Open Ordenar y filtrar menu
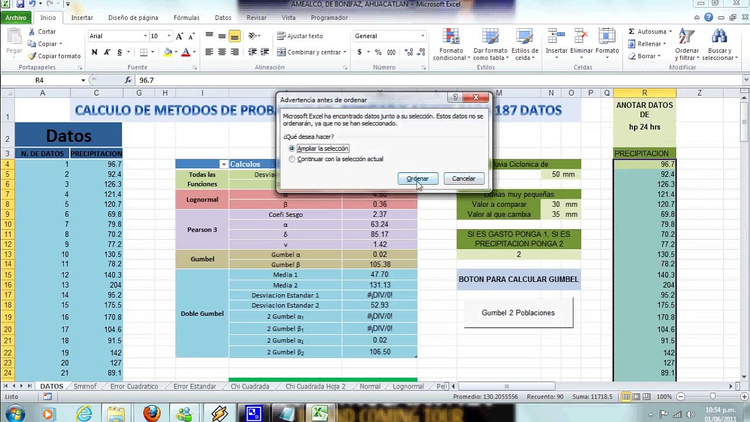Image resolution: width=750 pixels, height=422 pixels. 687,45
